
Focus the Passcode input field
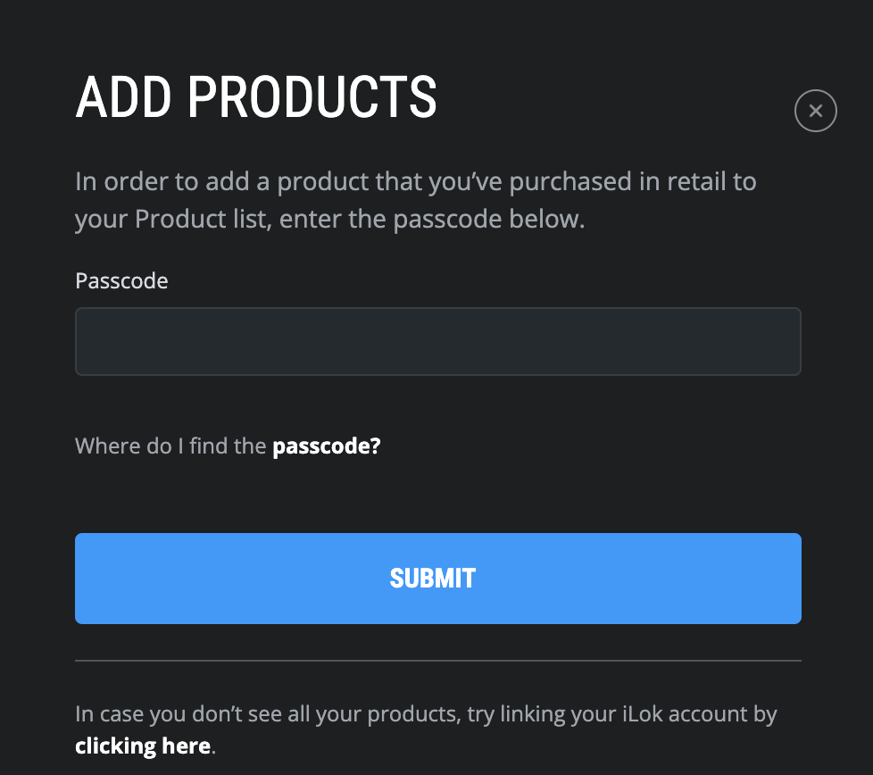(437, 341)
